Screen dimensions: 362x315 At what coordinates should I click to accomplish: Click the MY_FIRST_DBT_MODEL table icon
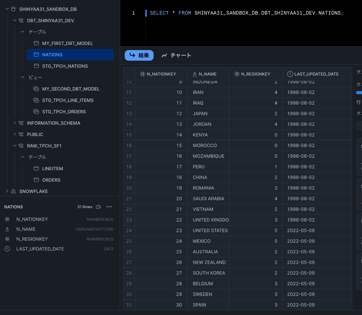click(36, 43)
